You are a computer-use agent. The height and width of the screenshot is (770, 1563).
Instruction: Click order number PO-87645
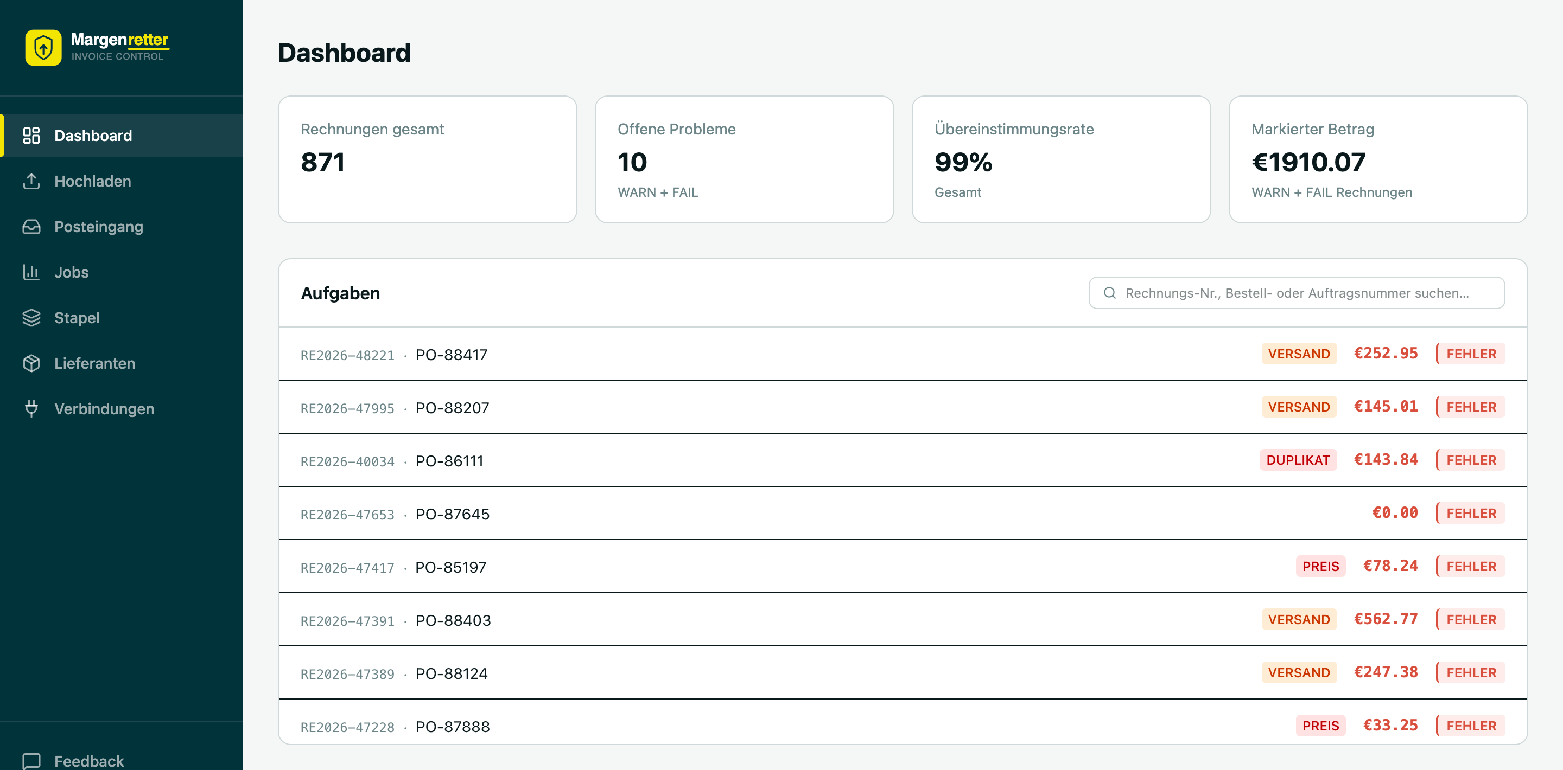pyautogui.click(x=452, y=514)
